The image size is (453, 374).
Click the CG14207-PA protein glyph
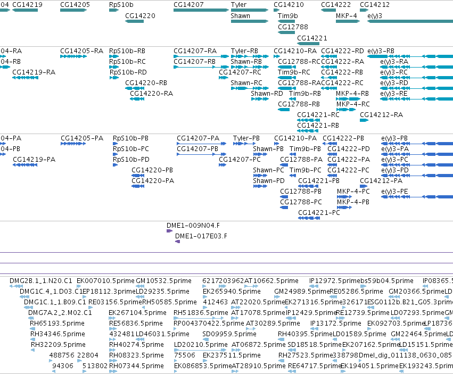tap(201, 144)
